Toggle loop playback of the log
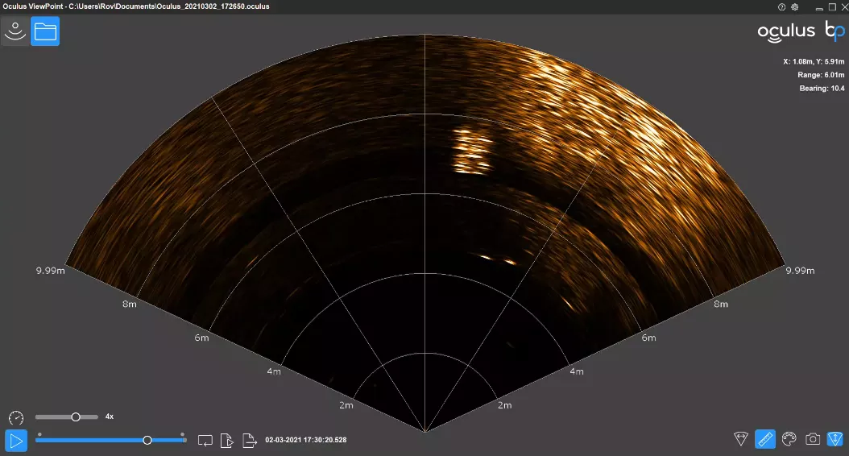 [x=205, y=440]
